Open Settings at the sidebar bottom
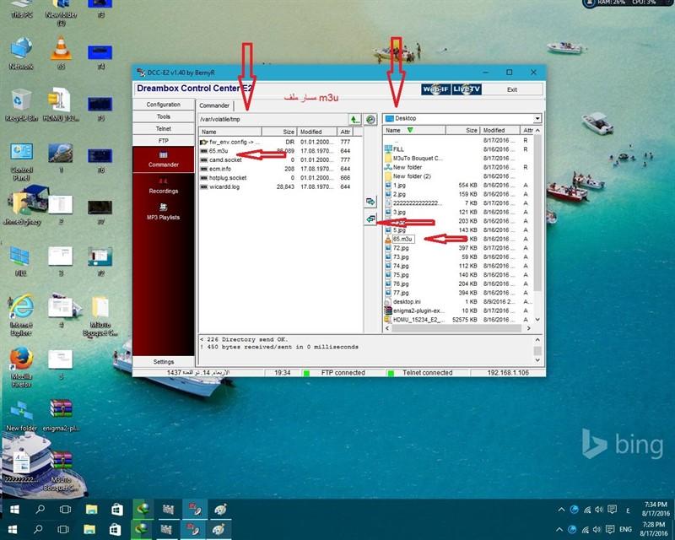 (163, 362)
